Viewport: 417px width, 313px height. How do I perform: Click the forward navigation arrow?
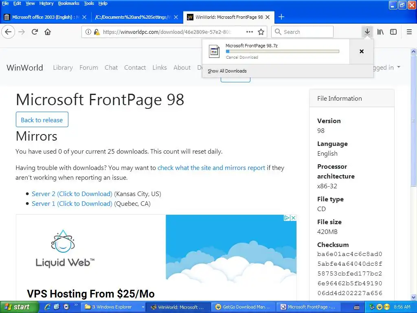22,32
